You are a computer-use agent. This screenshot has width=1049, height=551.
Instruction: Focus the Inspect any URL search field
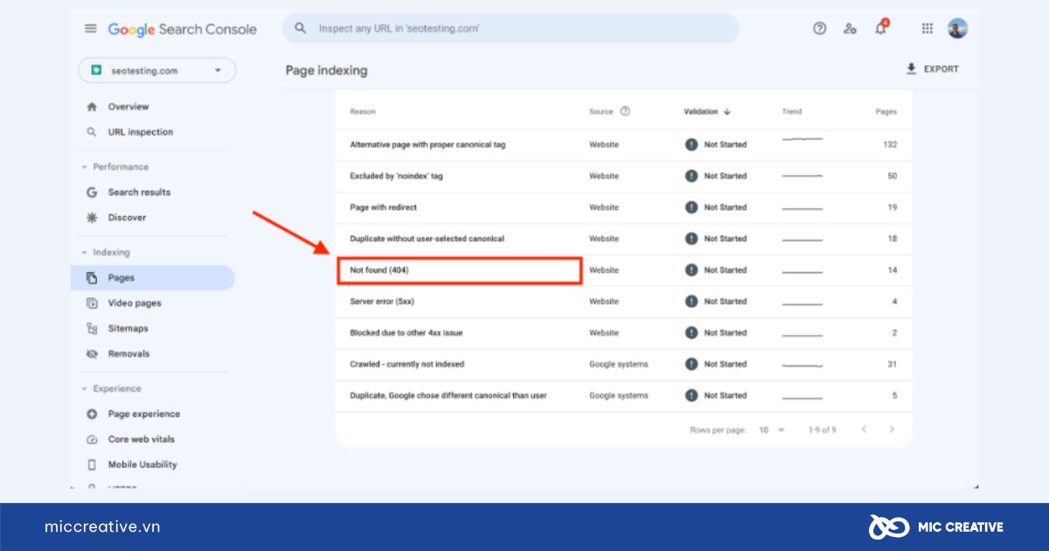(x=511, y=29)
